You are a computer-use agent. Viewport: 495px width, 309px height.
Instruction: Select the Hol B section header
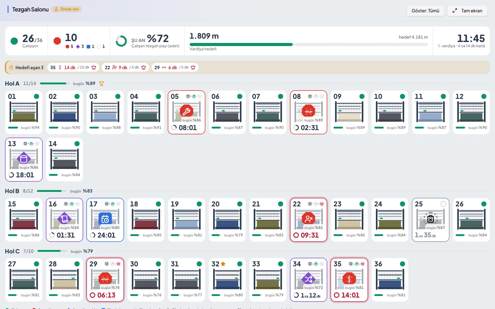tap(12, 191)
